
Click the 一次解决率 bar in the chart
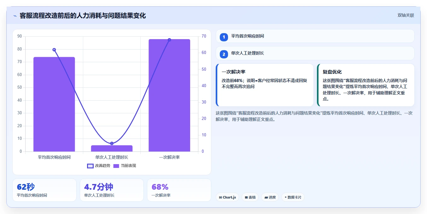click(169, 95)
